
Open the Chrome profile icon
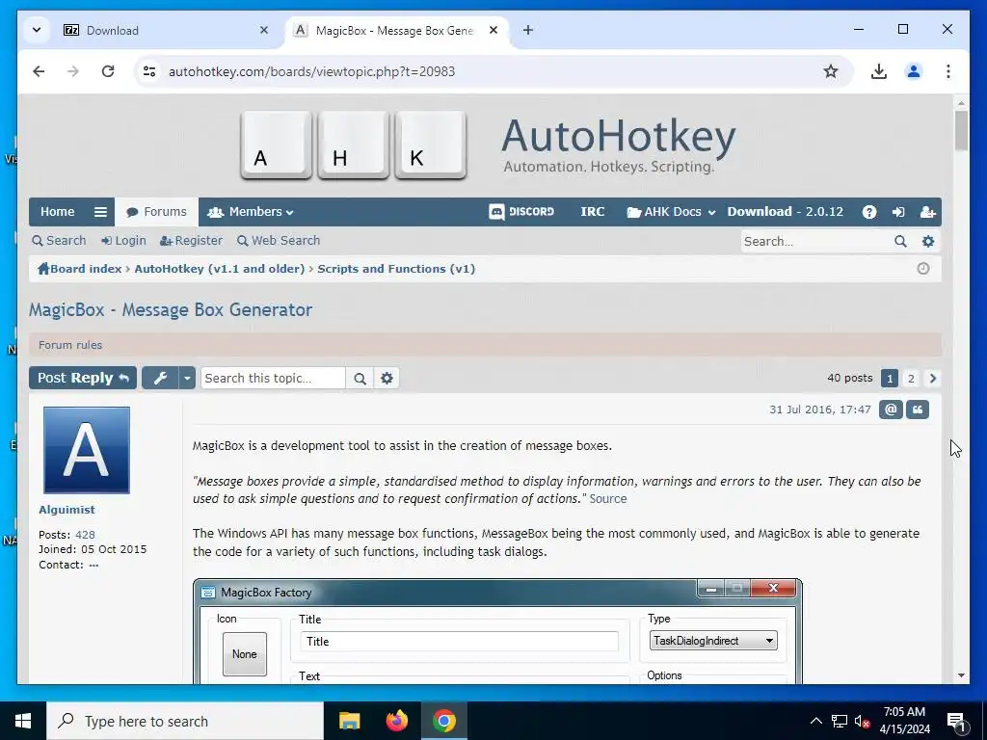pyautogui.click(x=914, y=71)
